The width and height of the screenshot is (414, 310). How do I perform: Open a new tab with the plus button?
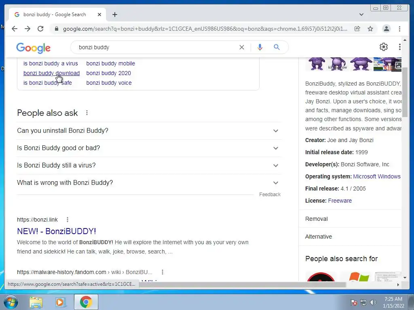[x=114, y=15]
